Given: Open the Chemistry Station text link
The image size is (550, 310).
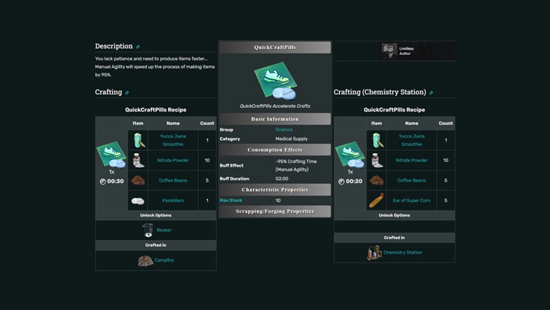Looking at the screenshot, I should (x=402, y=253).
